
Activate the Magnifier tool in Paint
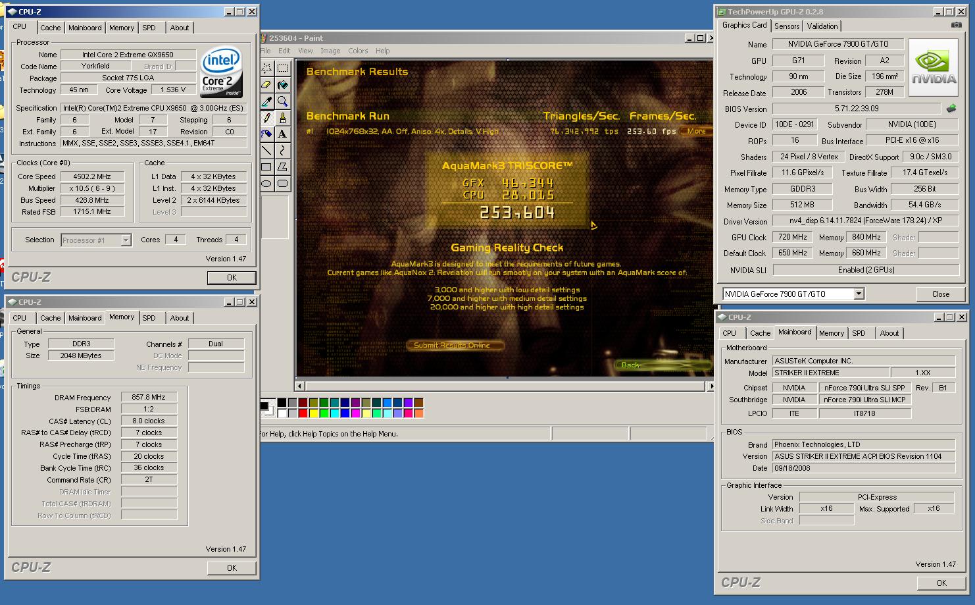(283, 101)
